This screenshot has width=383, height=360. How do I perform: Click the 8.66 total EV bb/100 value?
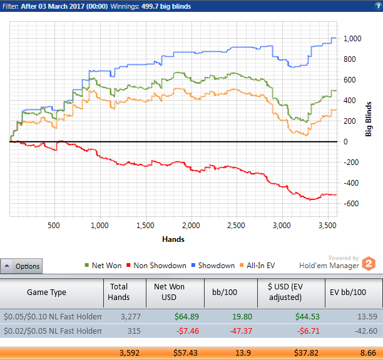click(x=368, y=352)
